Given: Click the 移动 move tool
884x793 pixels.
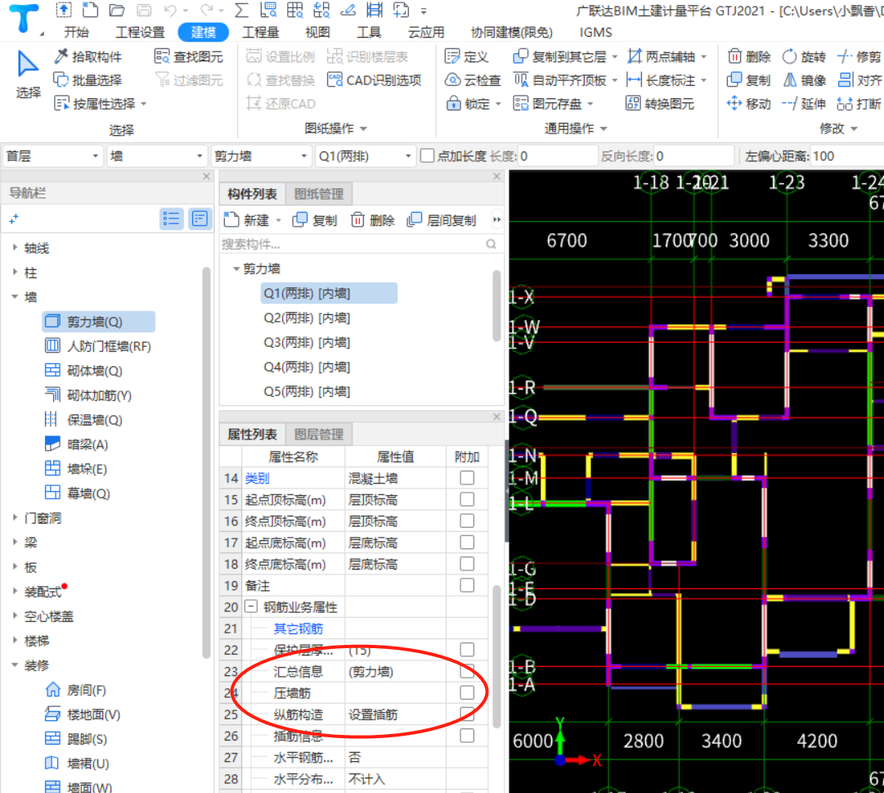Looking at the screenshot, I should coord(749,104).
